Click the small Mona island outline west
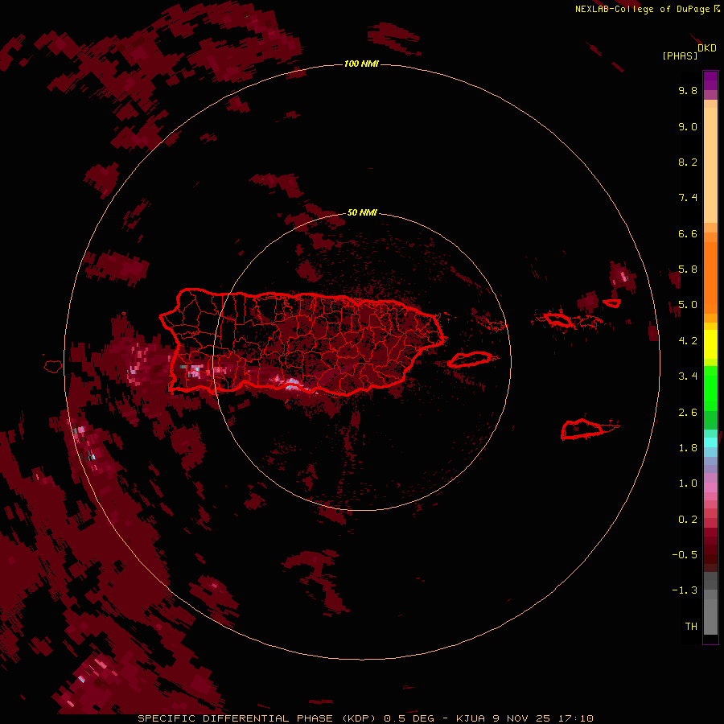724x724 pixels. [53, 367]
